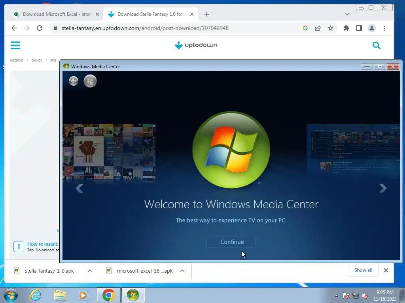Toggle Chrome side panel

pyautogui.click(x=359, y=28)
